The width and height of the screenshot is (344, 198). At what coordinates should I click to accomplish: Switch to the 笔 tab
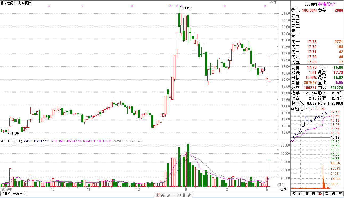click(294, 194)
